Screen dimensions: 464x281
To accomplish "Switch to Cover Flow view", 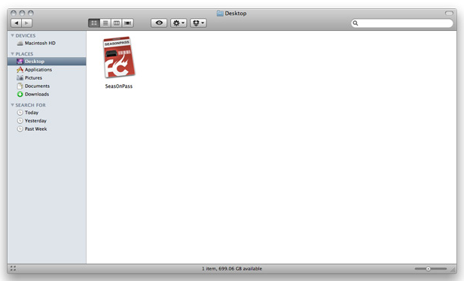I will (128, 23).
